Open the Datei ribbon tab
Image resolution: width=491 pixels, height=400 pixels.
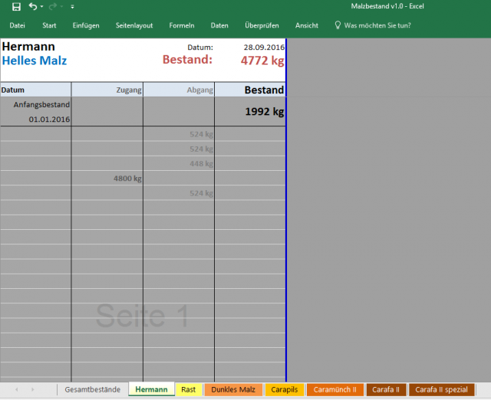point(17,25)
